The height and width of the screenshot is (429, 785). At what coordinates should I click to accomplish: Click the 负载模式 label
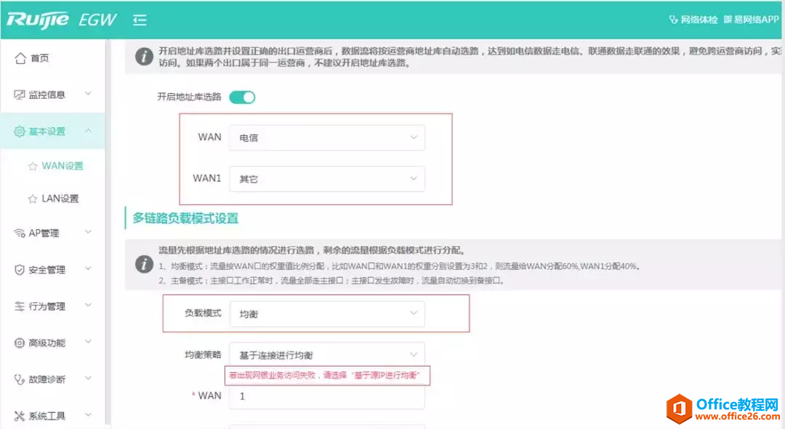203,313
